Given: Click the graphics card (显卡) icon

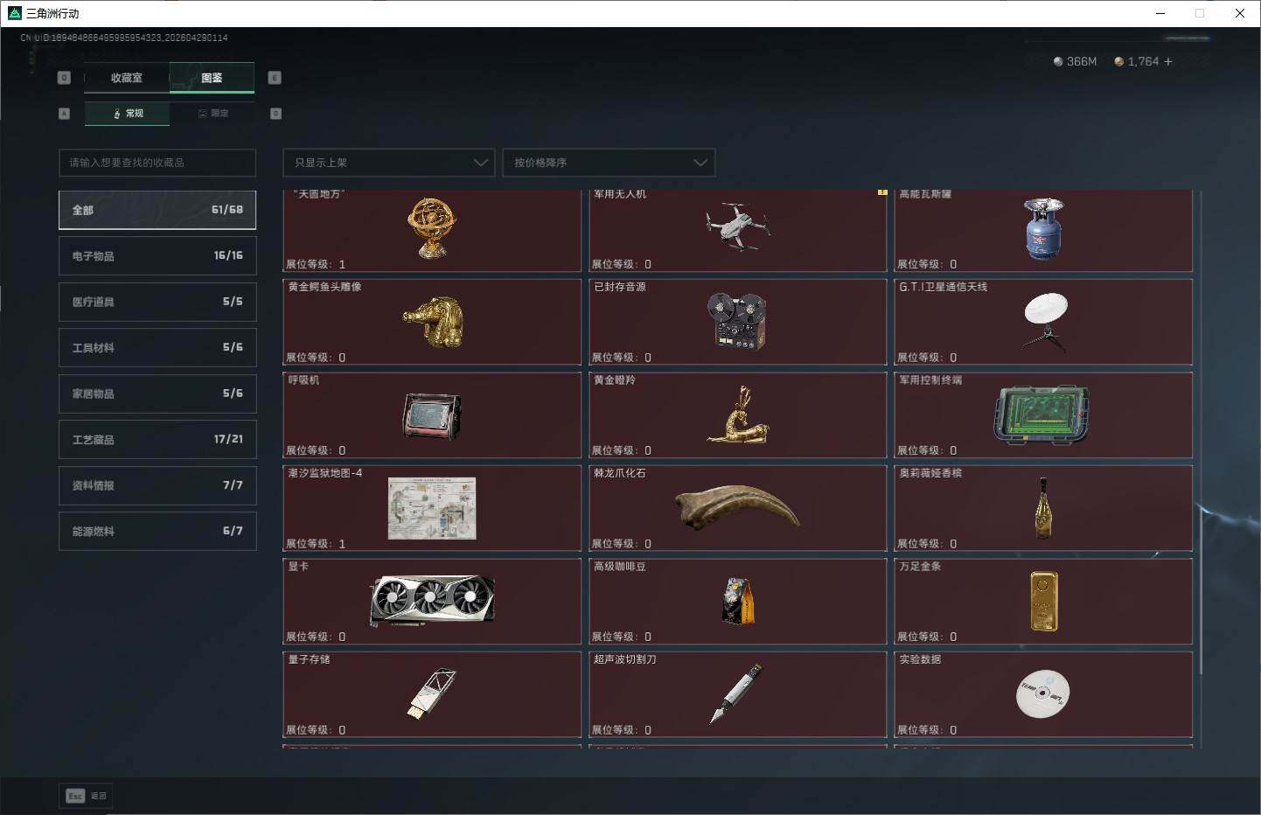Looking at the screenshot, I should (x=432, y=601).
